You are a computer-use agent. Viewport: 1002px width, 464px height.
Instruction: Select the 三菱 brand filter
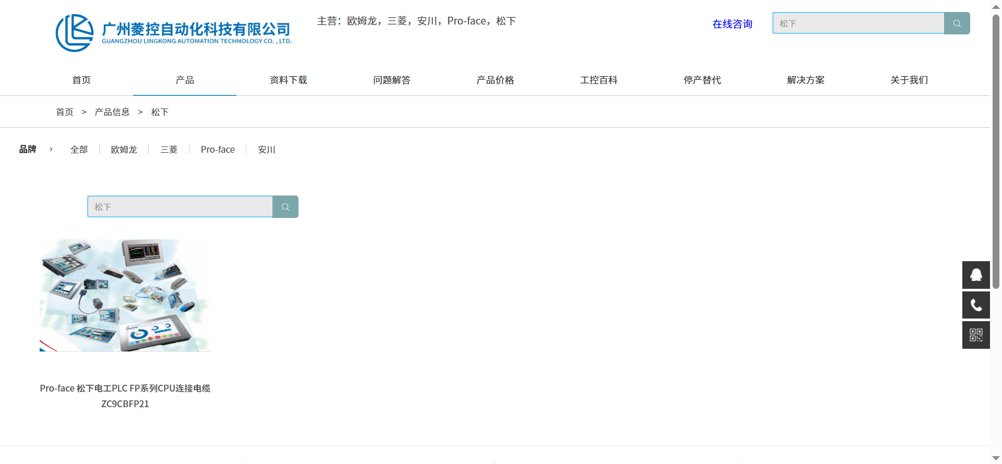tap(169, 150)
